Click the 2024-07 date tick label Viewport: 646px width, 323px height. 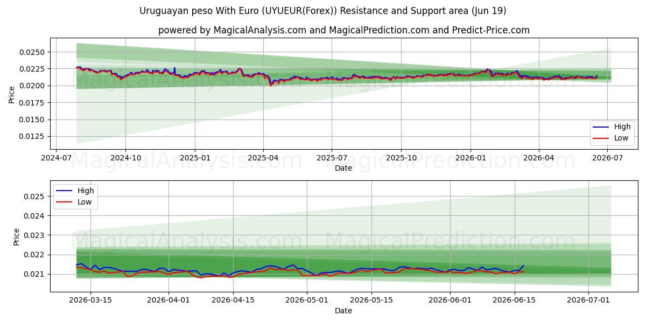(57, 158)
